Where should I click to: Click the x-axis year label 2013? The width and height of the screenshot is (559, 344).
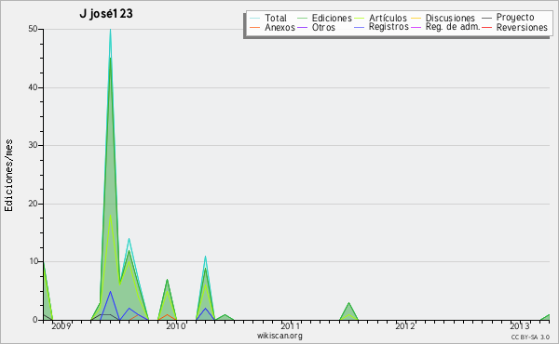tap(520, 325)
